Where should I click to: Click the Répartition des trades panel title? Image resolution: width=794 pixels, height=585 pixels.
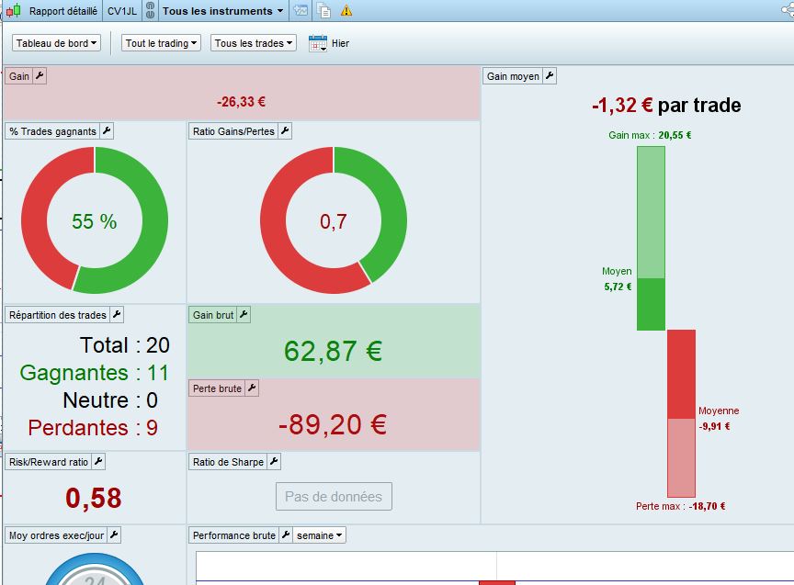point(58,315)
